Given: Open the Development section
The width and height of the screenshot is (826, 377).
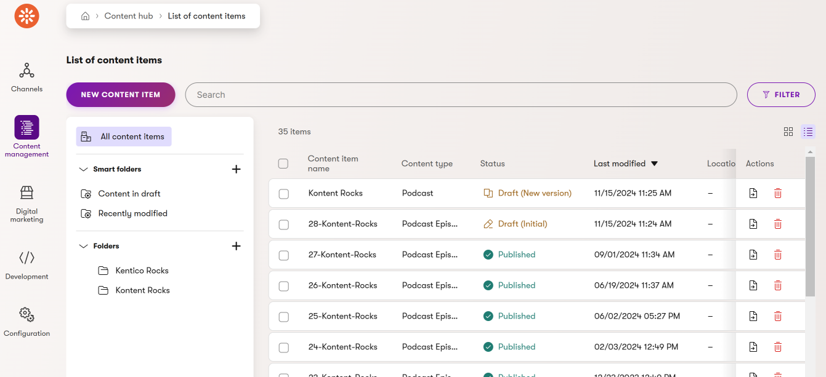Looking at the screenshot, I should [x=26, y=266].
